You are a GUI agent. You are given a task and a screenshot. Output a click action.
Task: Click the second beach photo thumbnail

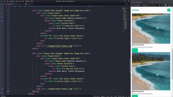coord(151,71)
